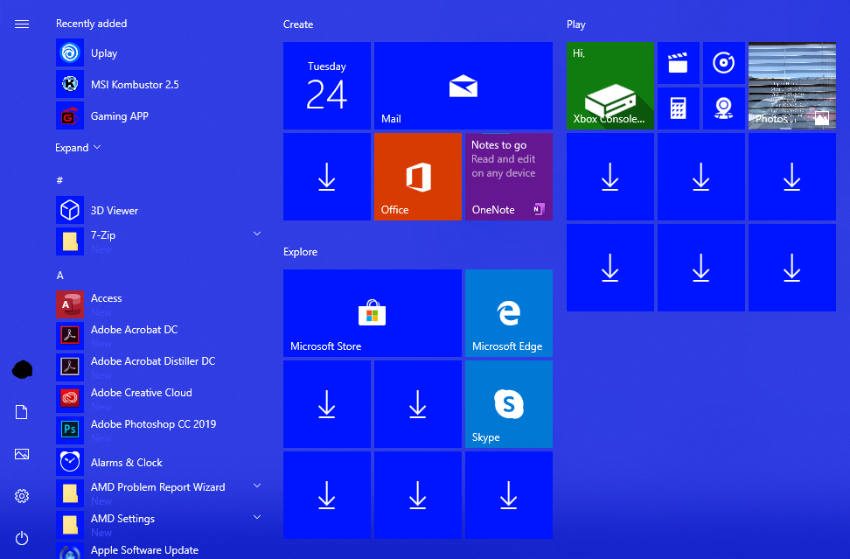
Task: Open the hamburger menu at top left
Action: click(22, 24)
